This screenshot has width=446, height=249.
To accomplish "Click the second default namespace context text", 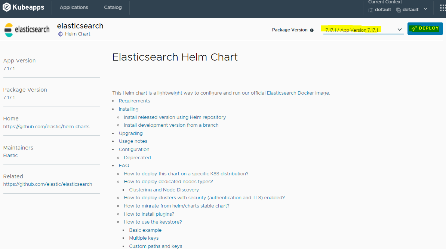I will pyautogui.click(x=410, y=10).
